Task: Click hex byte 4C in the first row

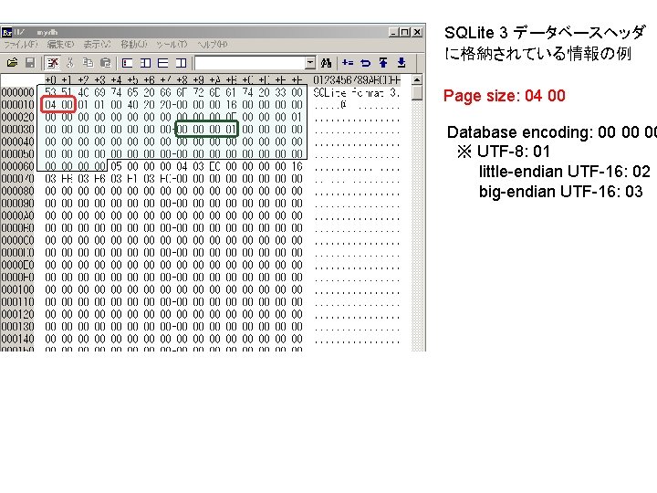Action: 83,92
